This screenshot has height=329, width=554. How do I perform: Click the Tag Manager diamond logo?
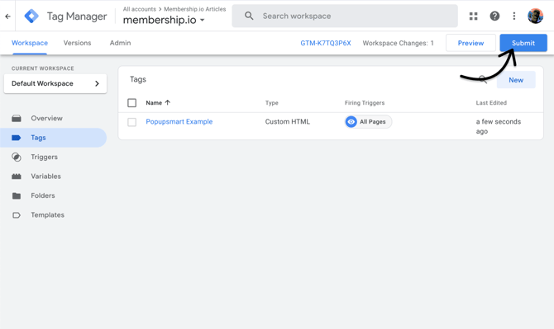pyautogui.click(x=31, y=16)
